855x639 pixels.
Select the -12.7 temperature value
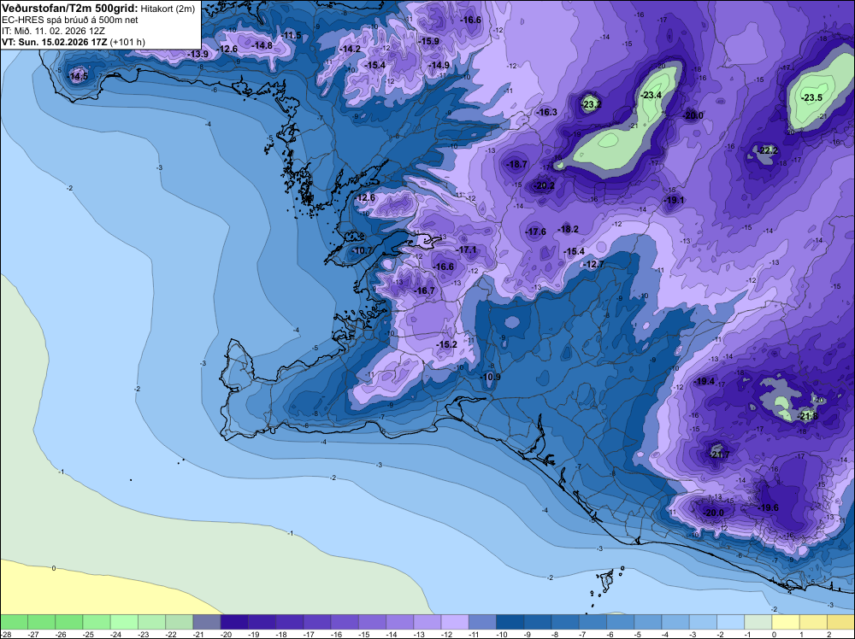point(593,264)
